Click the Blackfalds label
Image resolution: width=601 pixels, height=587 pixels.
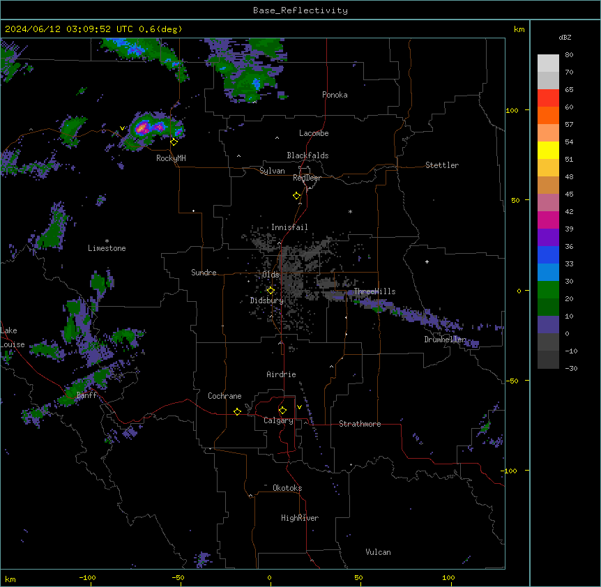pos(307,155)
